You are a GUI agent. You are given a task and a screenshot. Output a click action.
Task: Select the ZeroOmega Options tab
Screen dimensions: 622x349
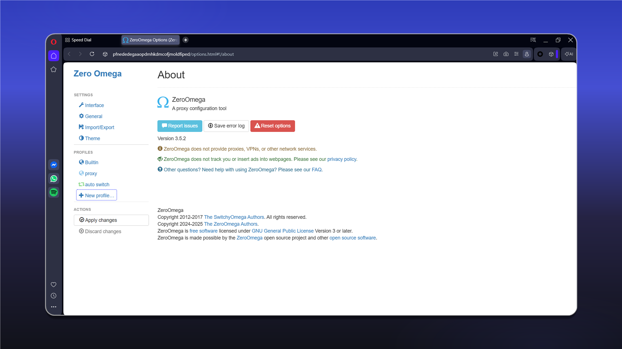(x=151, y=40)
